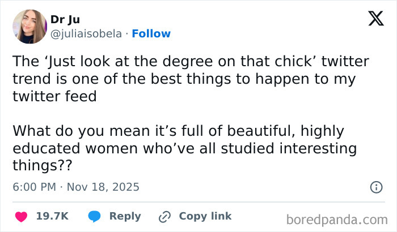This screenshot has height=232, width=397.
Task: Open the 6:00 PM timestamp link
Action: point(35,187)
